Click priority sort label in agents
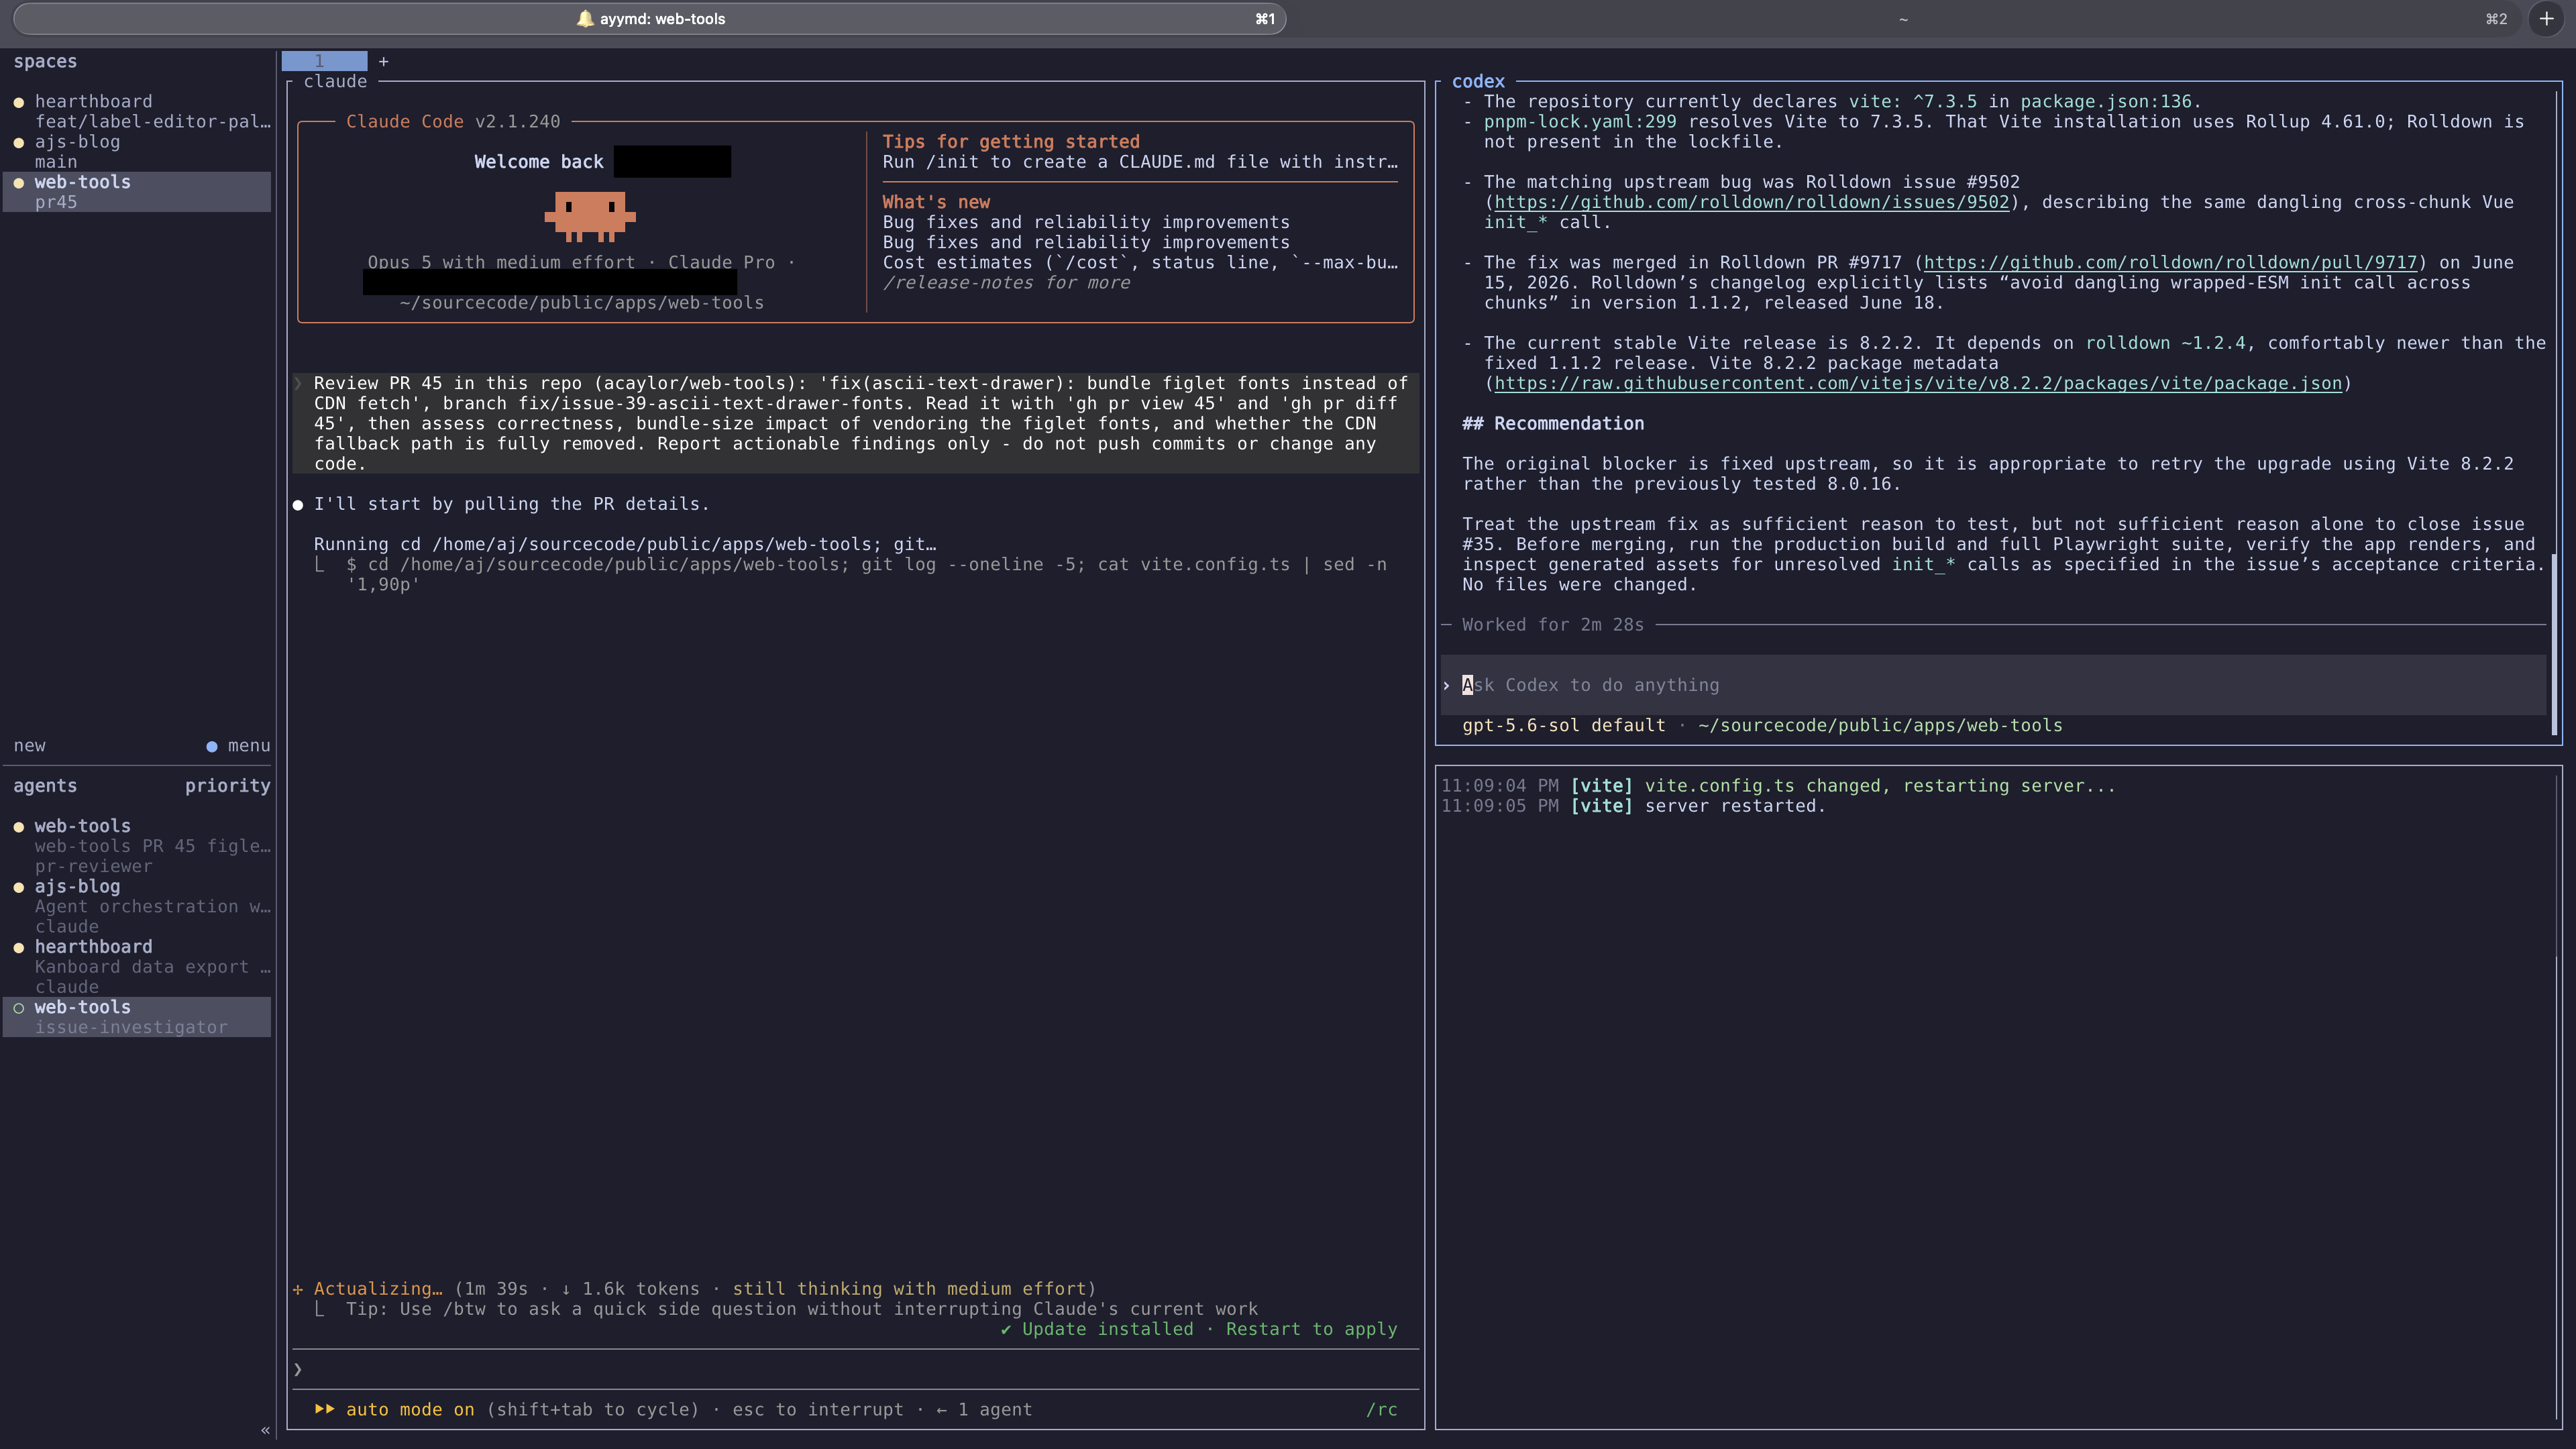2576x1449 pixels. click(228, 786)
